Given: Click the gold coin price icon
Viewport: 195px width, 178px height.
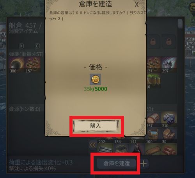Looking at the screenshot, I should (x=96, y=79).
